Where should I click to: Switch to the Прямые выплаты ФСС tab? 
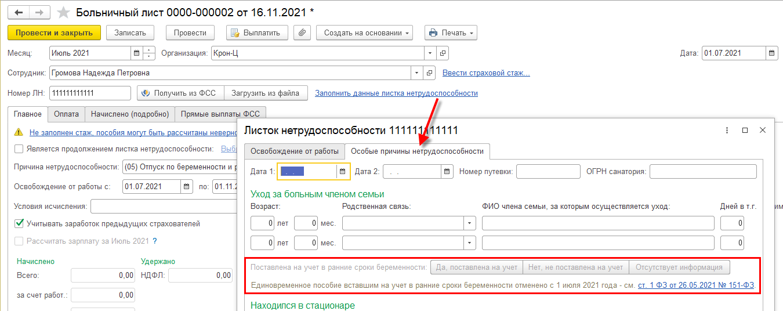coord(220,114)
